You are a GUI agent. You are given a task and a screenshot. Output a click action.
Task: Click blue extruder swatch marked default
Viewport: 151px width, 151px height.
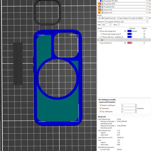pyautogui.click(x=129, y=31)
